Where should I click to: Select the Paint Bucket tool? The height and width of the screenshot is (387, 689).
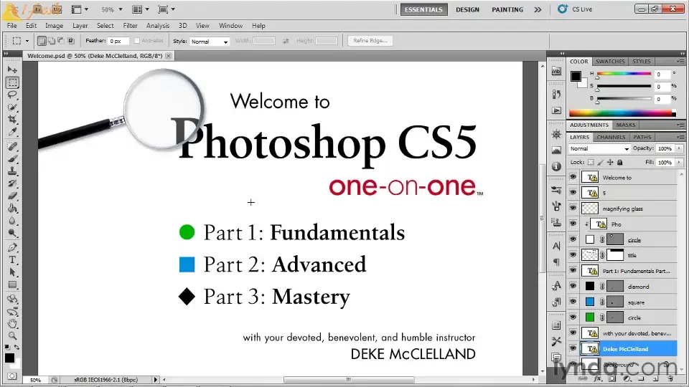click(12, 208)
